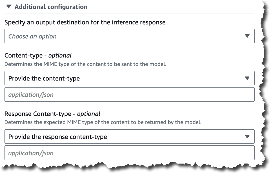Collapse the Additional configuration disclosure triangle
The image size is (271, 174).
coord(8,6)
